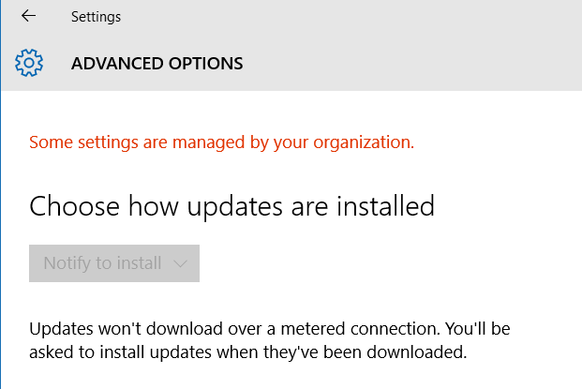Click the ADVANCED OPTIONS heading
The height and width of the screenshot is (389, 582).
[x=157, y=64]
